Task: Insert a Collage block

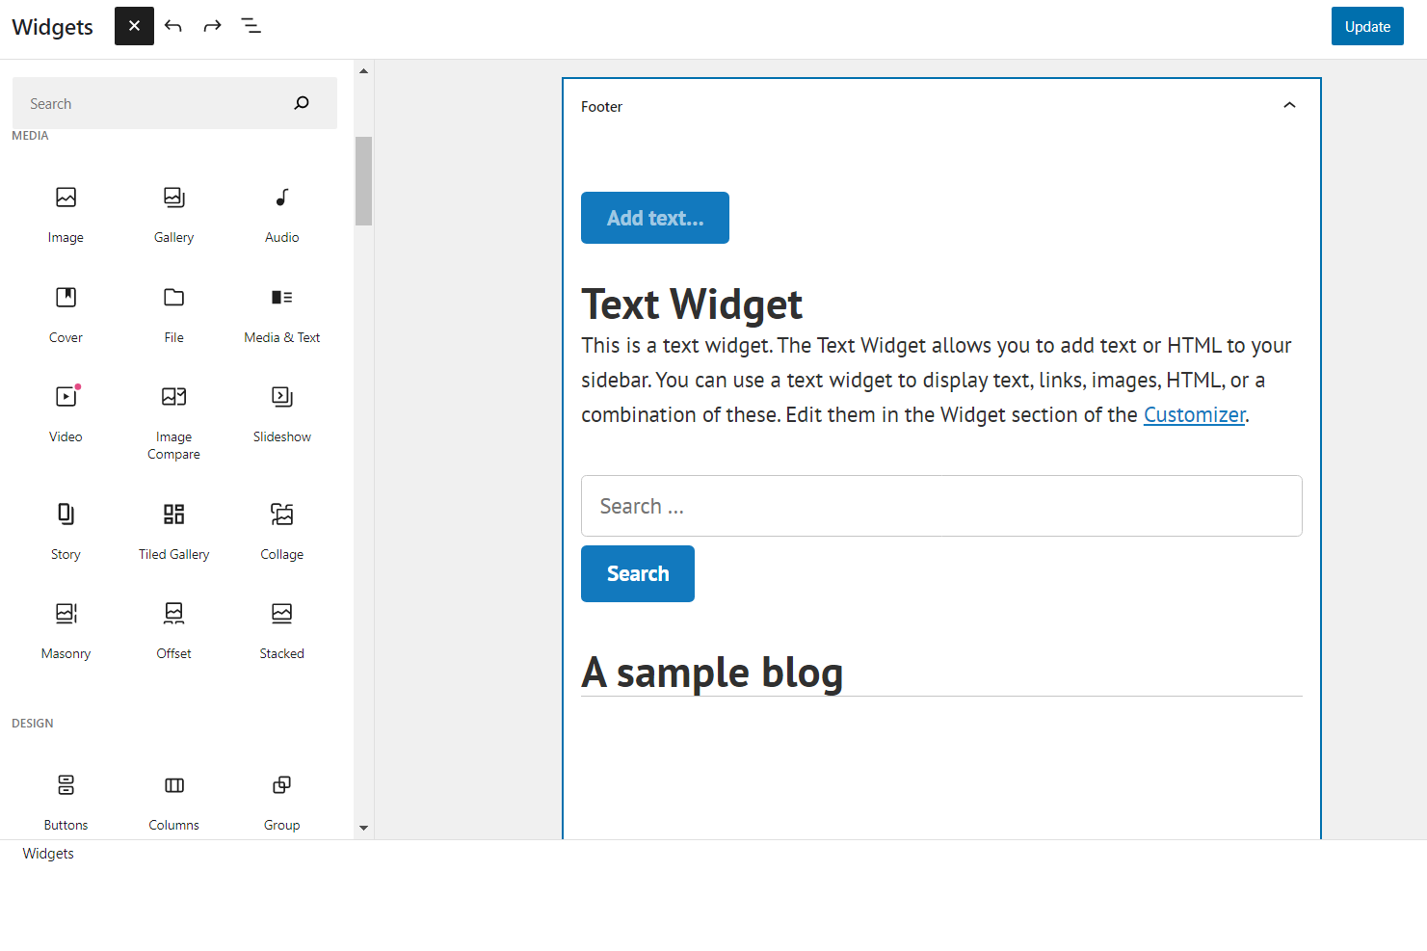Action: coord(281,532)
